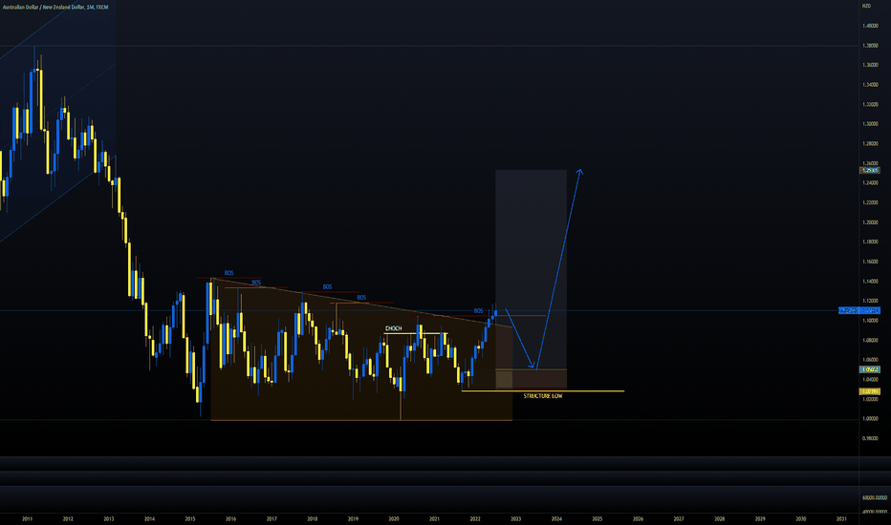Click the 2022 label on time axis
This screenshot has width=891, height=525.
point(475,518)
